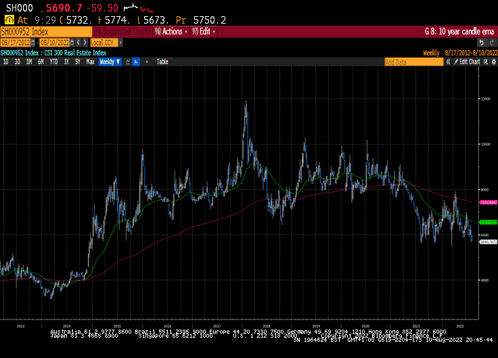Click the 2022 x-axis label
Viewport: 498px width, 358px height.
[459, 326]
